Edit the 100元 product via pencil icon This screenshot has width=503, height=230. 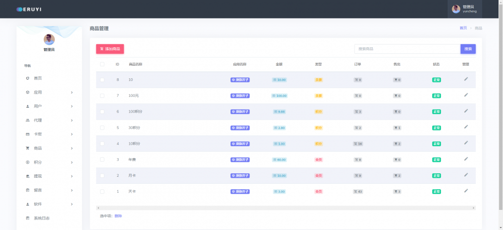tap(466, 95)
